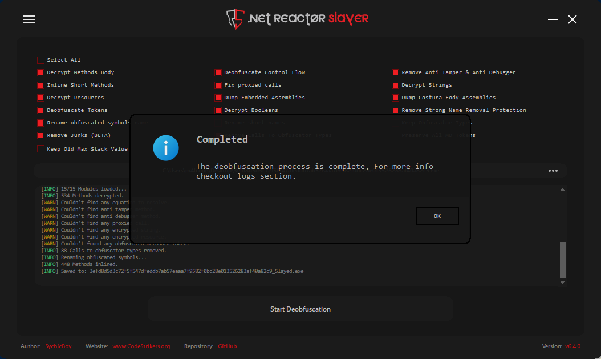Dismiss dialog with OK button
This screenshot has height=359, width=601.
pyautogui.click(x=437, y=216)
